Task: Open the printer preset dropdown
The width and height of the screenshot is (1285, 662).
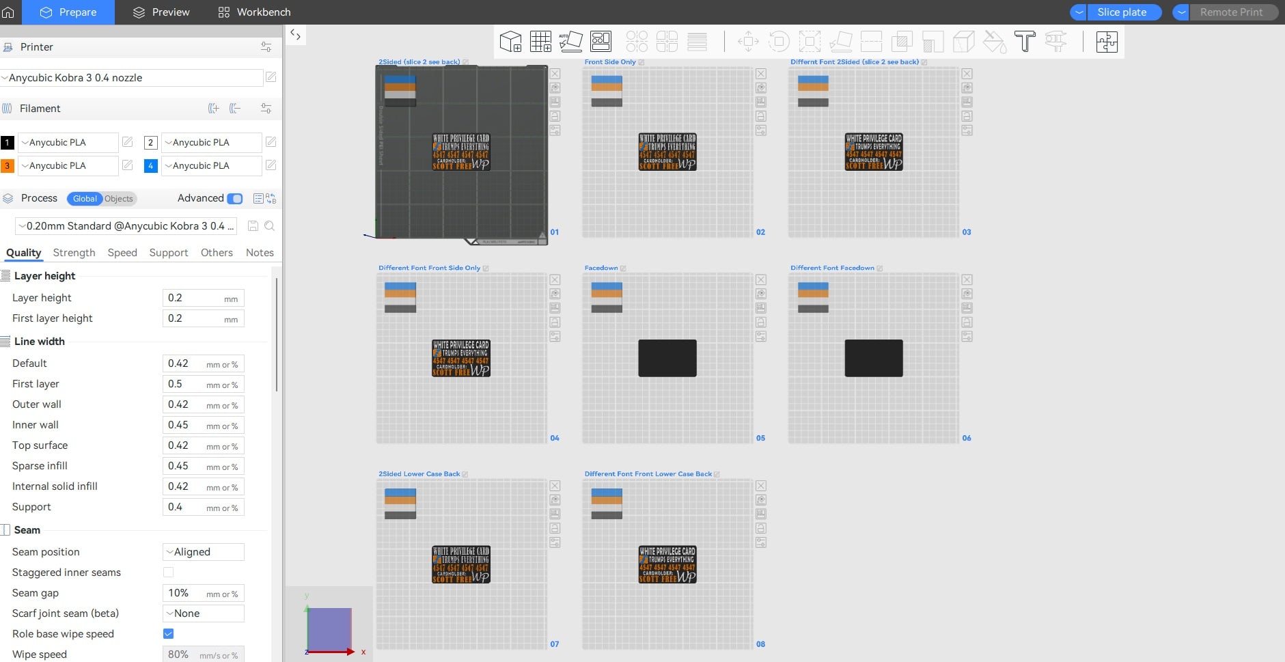Action: [x=131, y=78]
